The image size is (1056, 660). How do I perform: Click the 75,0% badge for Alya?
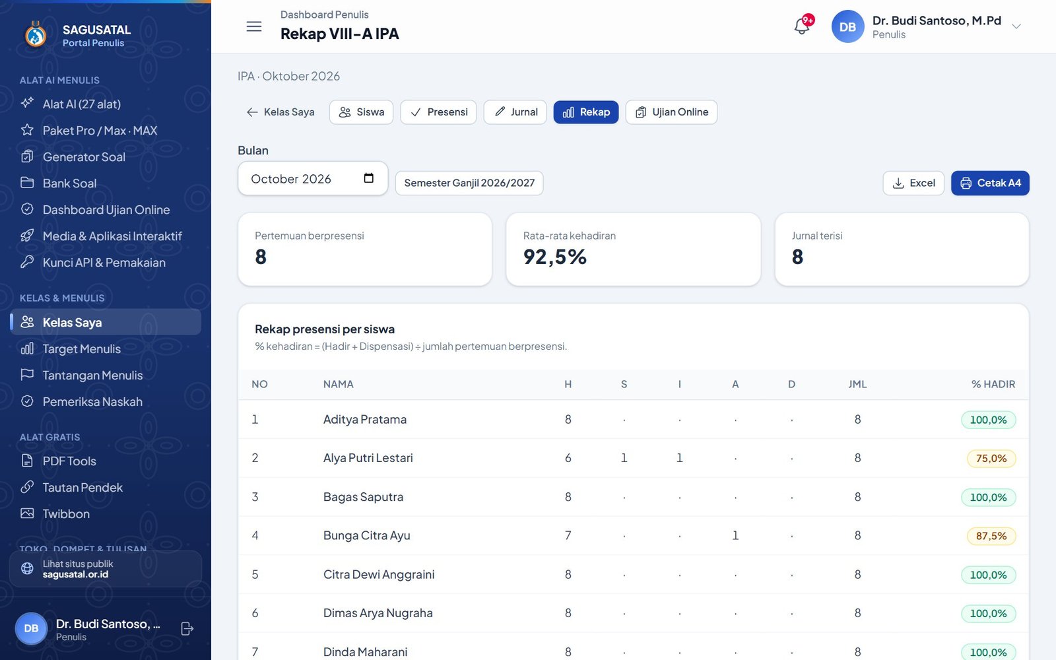(x=991, y=459)
